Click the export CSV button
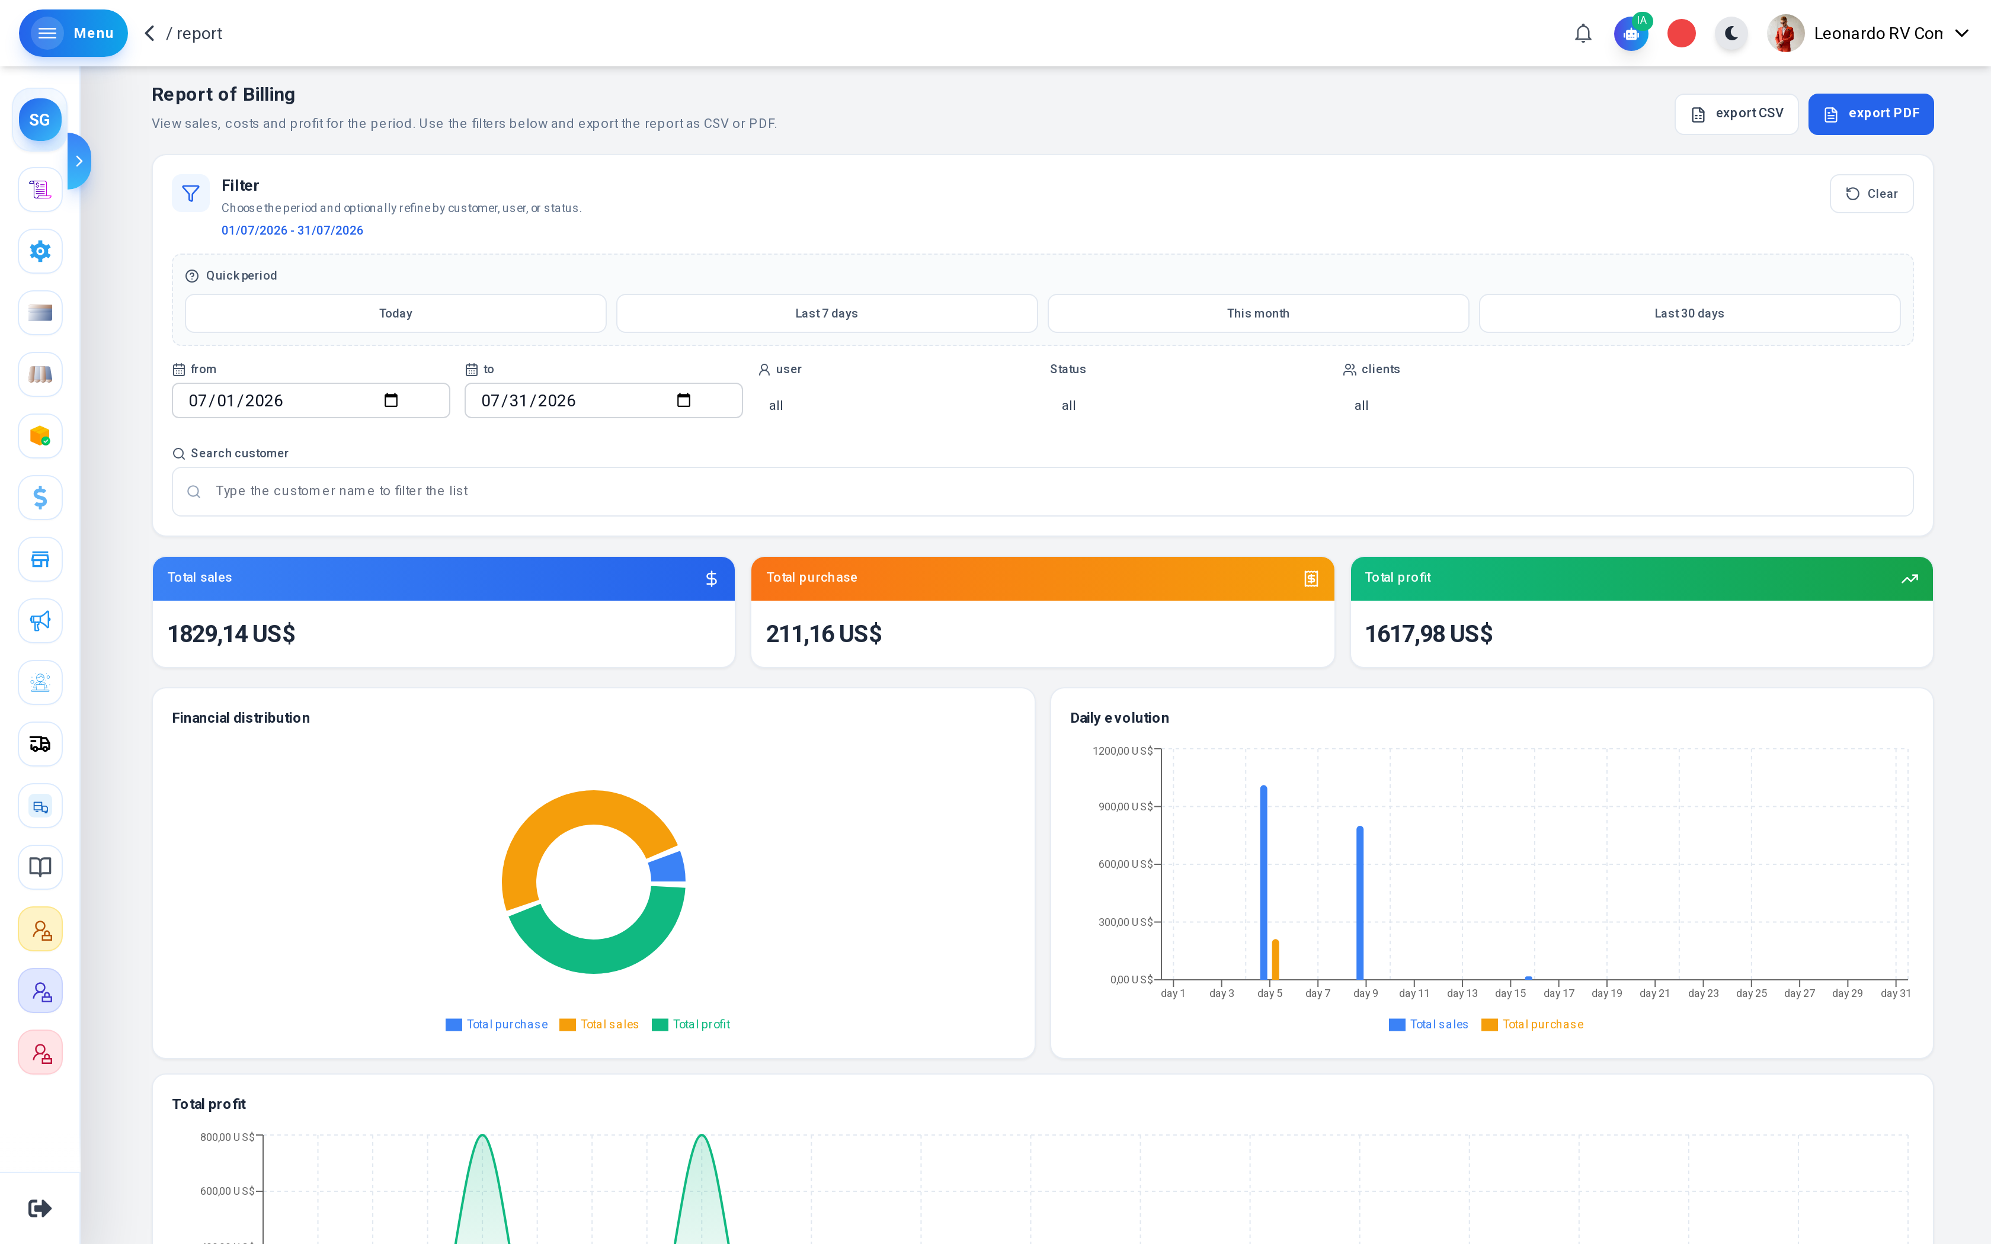This screenshot has height=1244, width=1991. pyautogui.click(x=1736, y=114)
